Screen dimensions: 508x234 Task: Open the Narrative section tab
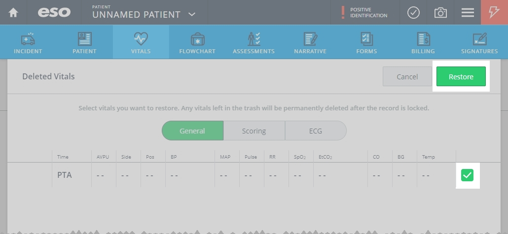click(x=310, y=42)
